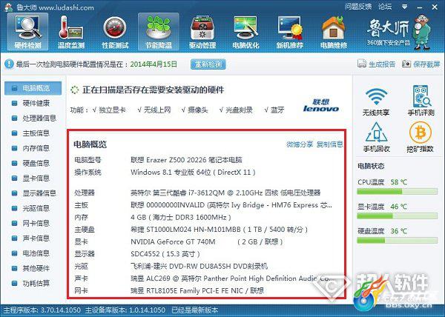Click the ALC269 sound card text
445x317 pixels.
tap(232, 278)
